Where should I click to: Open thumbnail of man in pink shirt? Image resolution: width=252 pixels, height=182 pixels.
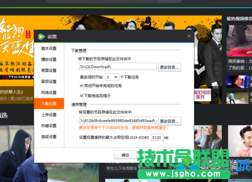pos(240,141)
